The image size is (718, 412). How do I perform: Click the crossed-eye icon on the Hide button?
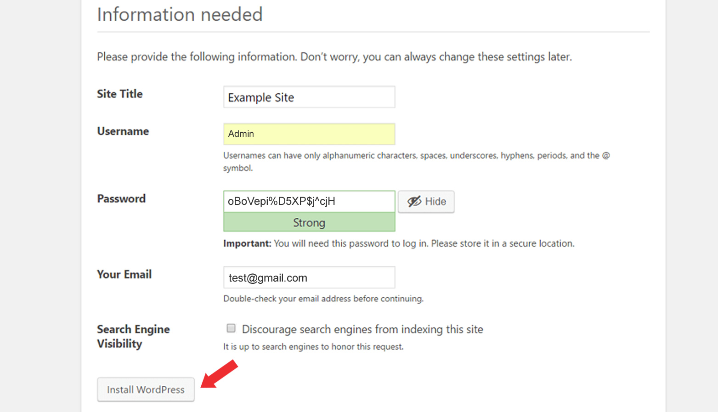tap(415, 201)
